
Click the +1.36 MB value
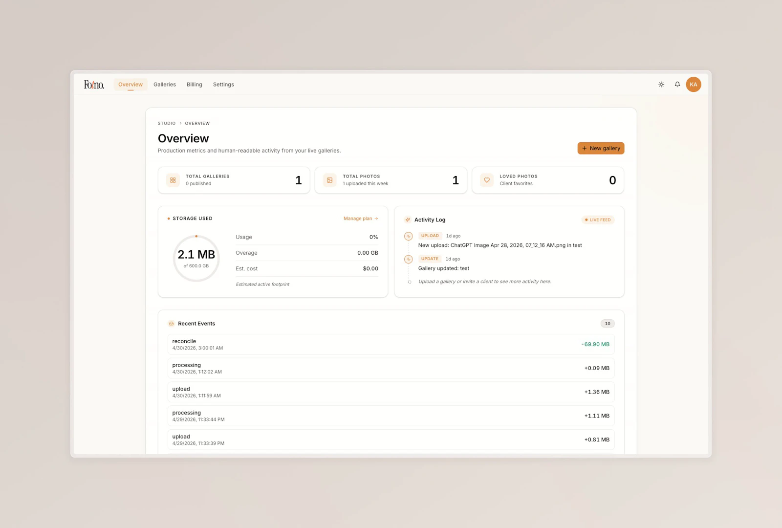pyautogui.click(x=597, y=392)
